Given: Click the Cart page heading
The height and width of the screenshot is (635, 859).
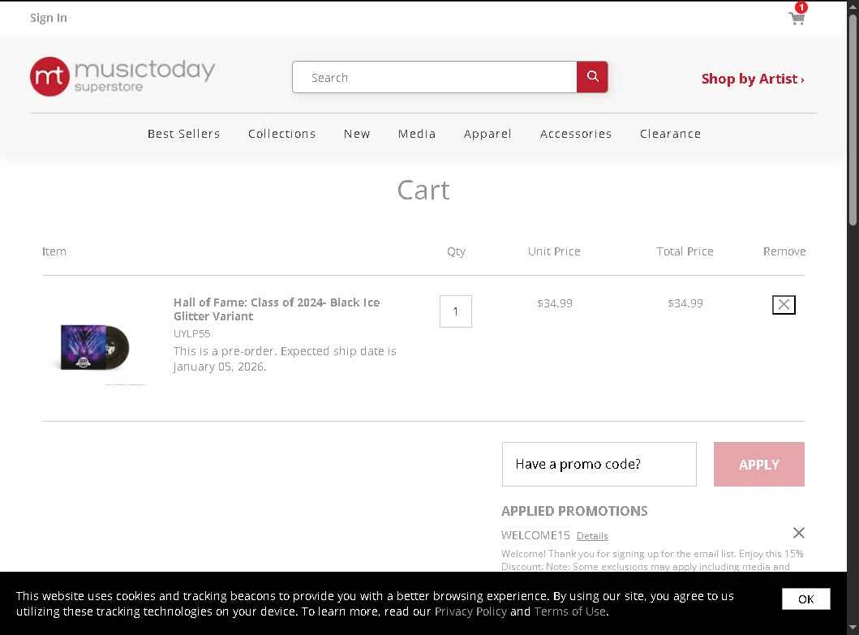Looking at the screenshot, I should tap(423, 190).
